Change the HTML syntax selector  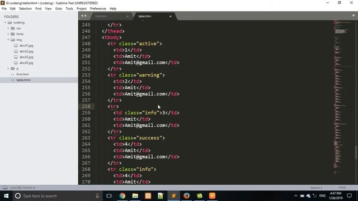pyautogui.click(x=342, y=188)
